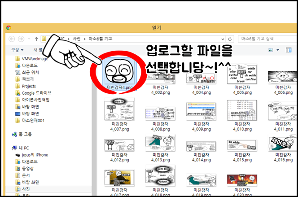Image resolution: width=298 pixels, height=197 pixels.
Task: Open Google 드라이브 in sidebar
Action: tap(33, 93)
